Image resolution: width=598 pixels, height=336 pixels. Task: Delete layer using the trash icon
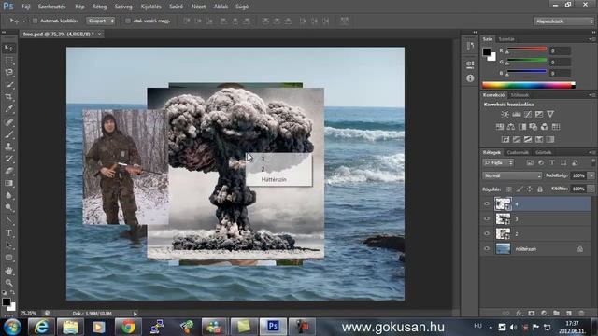click(x=581, y=313)
